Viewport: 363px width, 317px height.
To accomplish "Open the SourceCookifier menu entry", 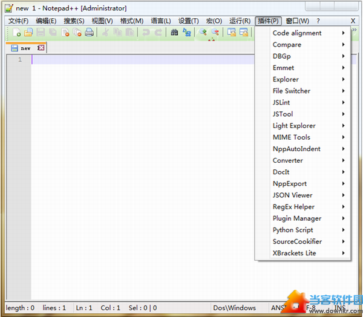I will tap(303, 241).
